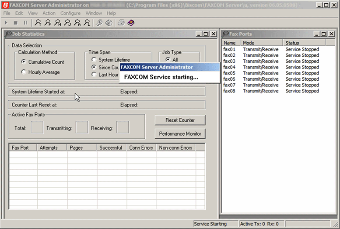Select the All job type option
This screenshot has height=229, width=340.
click(172, 59)
